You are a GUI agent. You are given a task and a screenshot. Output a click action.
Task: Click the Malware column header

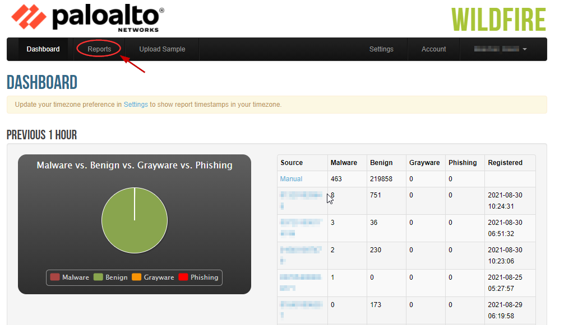tap(347, 162)
